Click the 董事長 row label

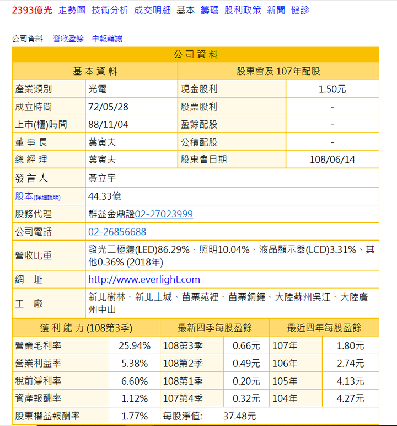coord(31,142)
